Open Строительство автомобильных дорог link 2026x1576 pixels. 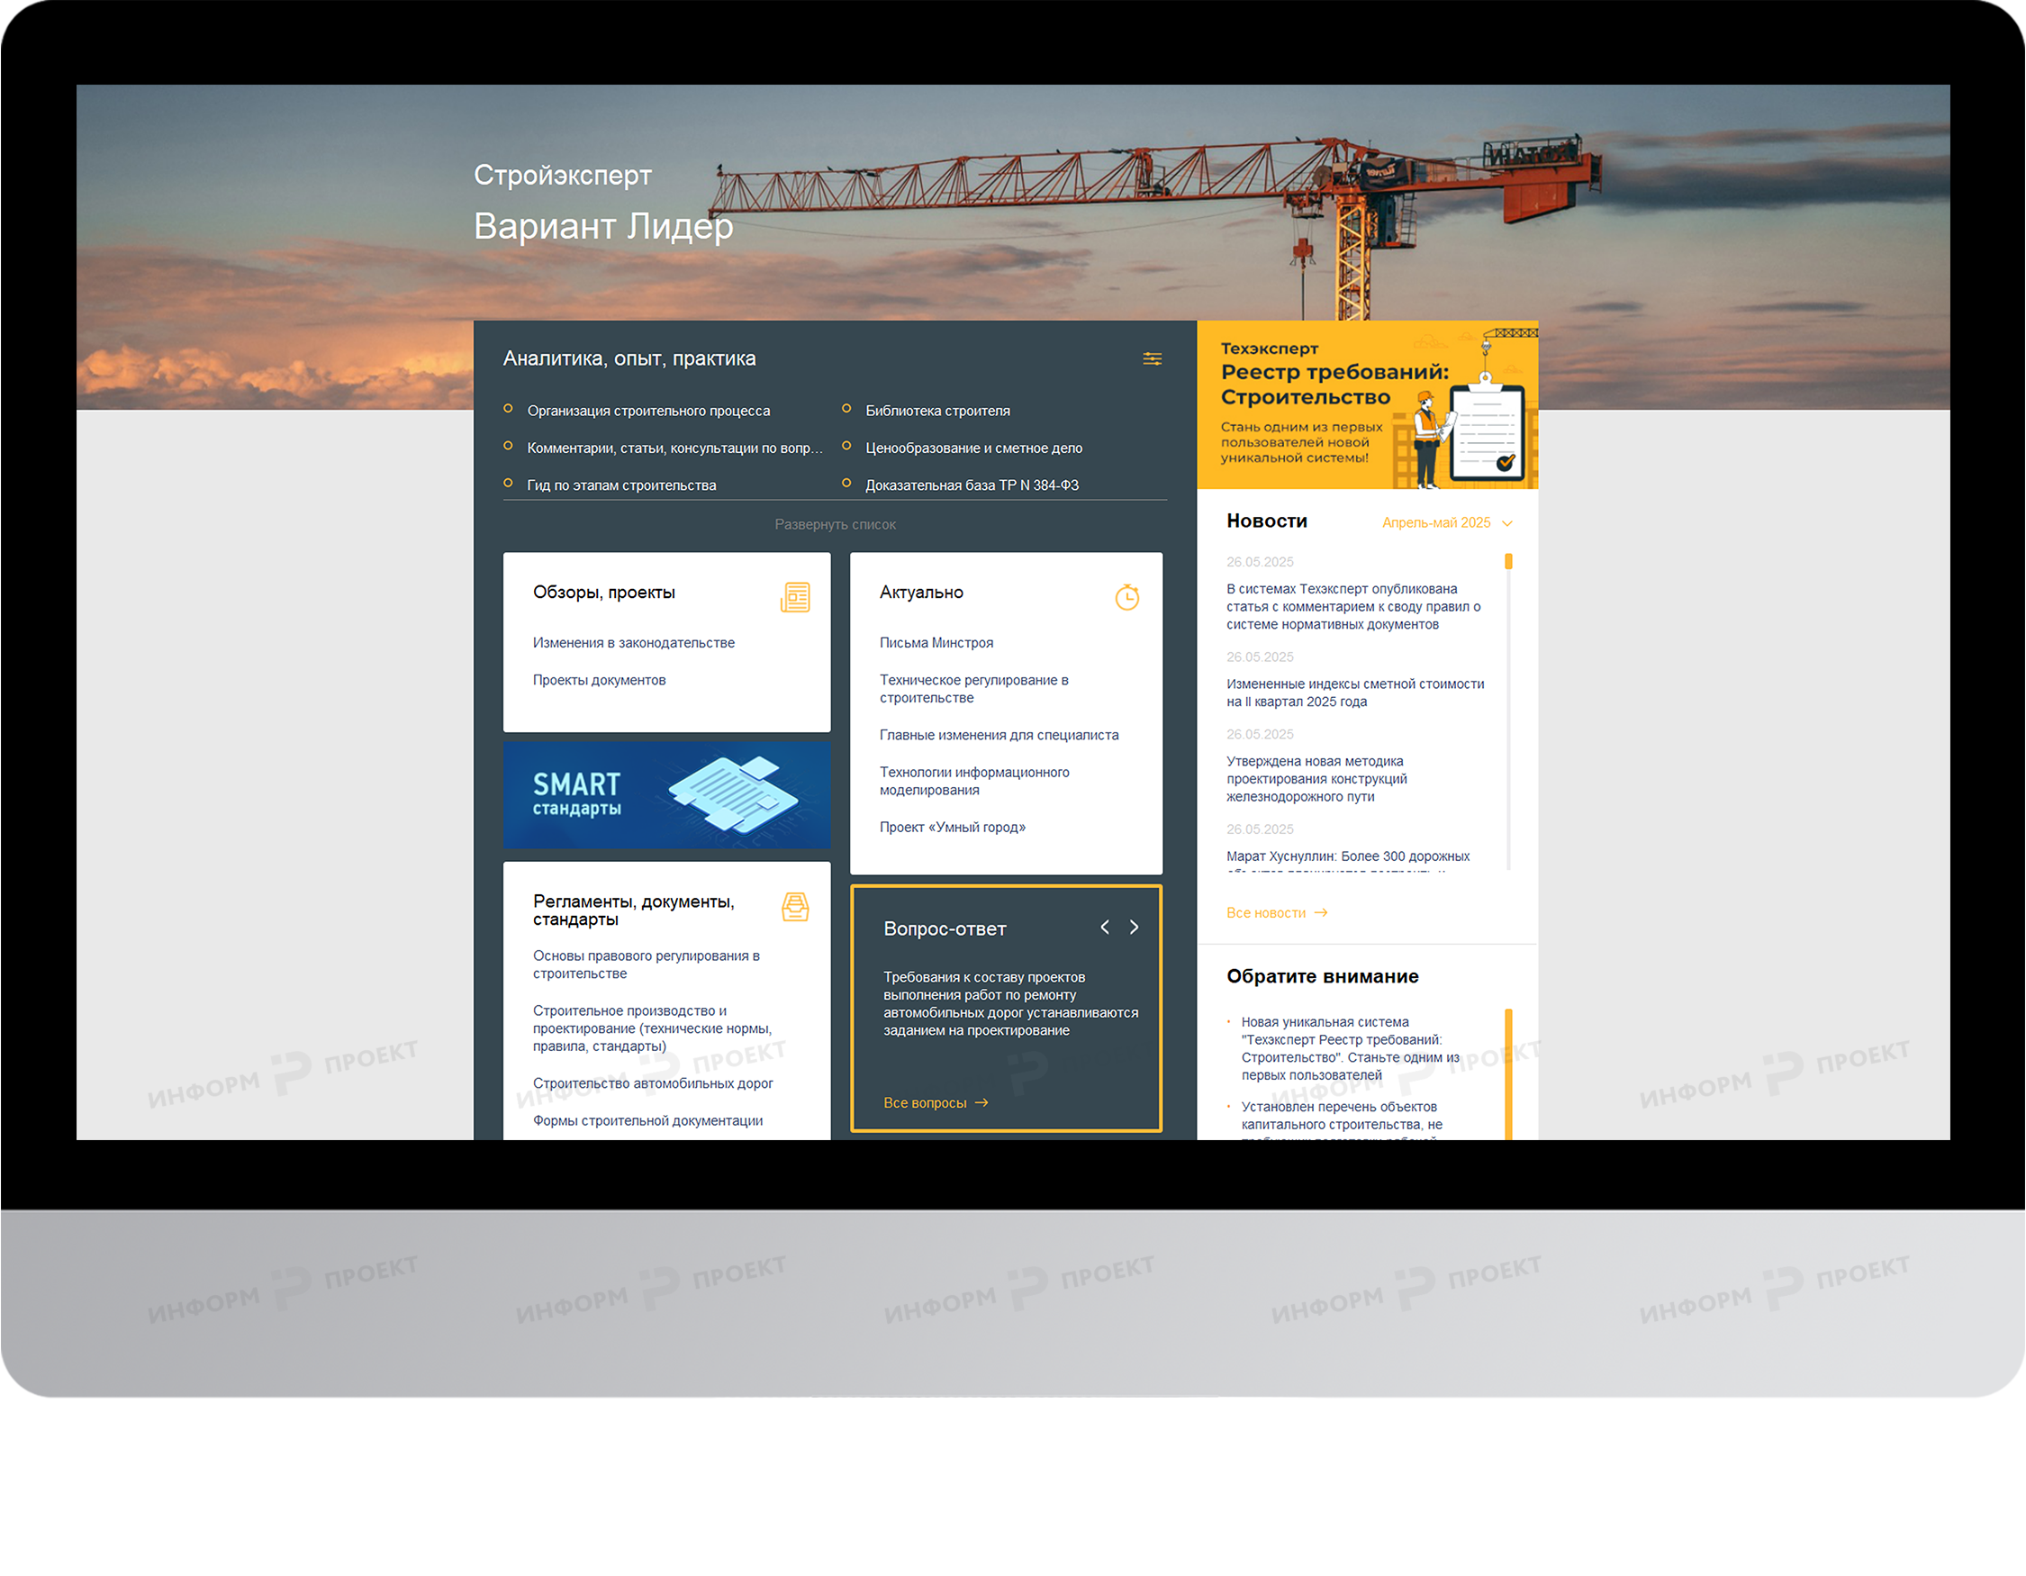point(652,1083)
